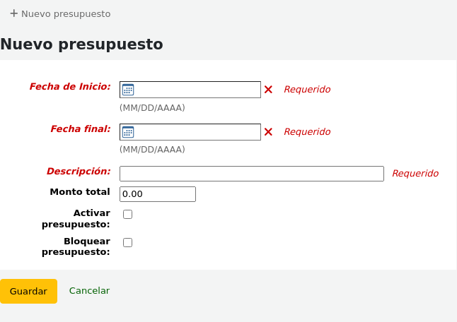The width and height of the screenshot is (457, 322).
Task: Click the plus Nuevo presupuesto toolbar link
Action: [60, 13]
